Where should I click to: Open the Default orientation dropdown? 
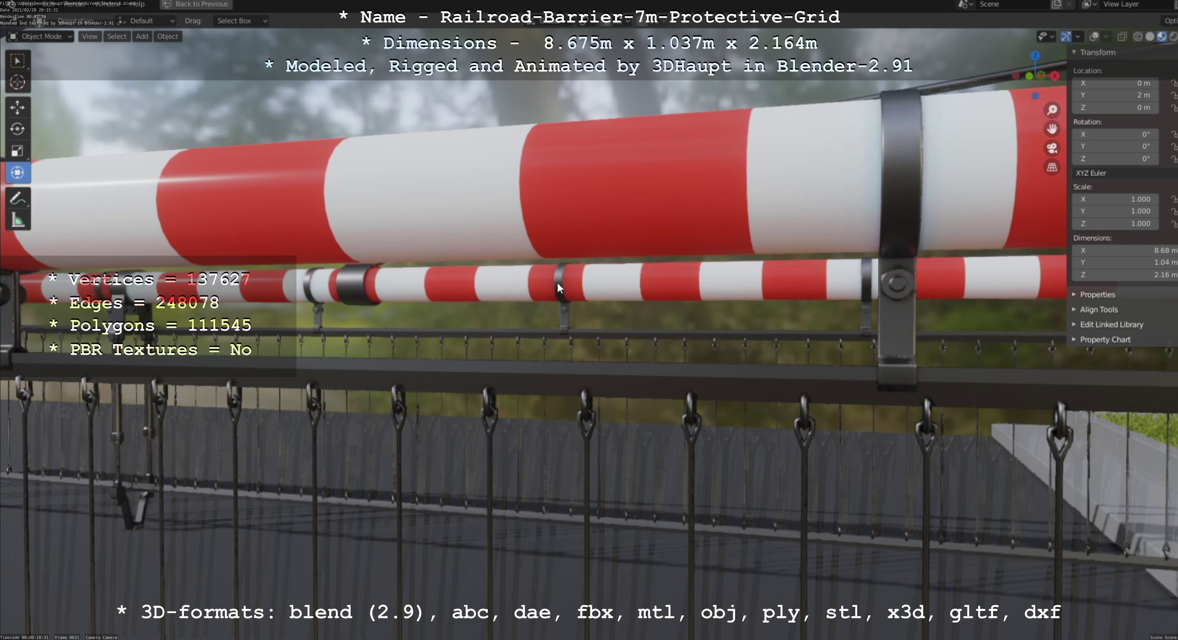coord(146,21)
